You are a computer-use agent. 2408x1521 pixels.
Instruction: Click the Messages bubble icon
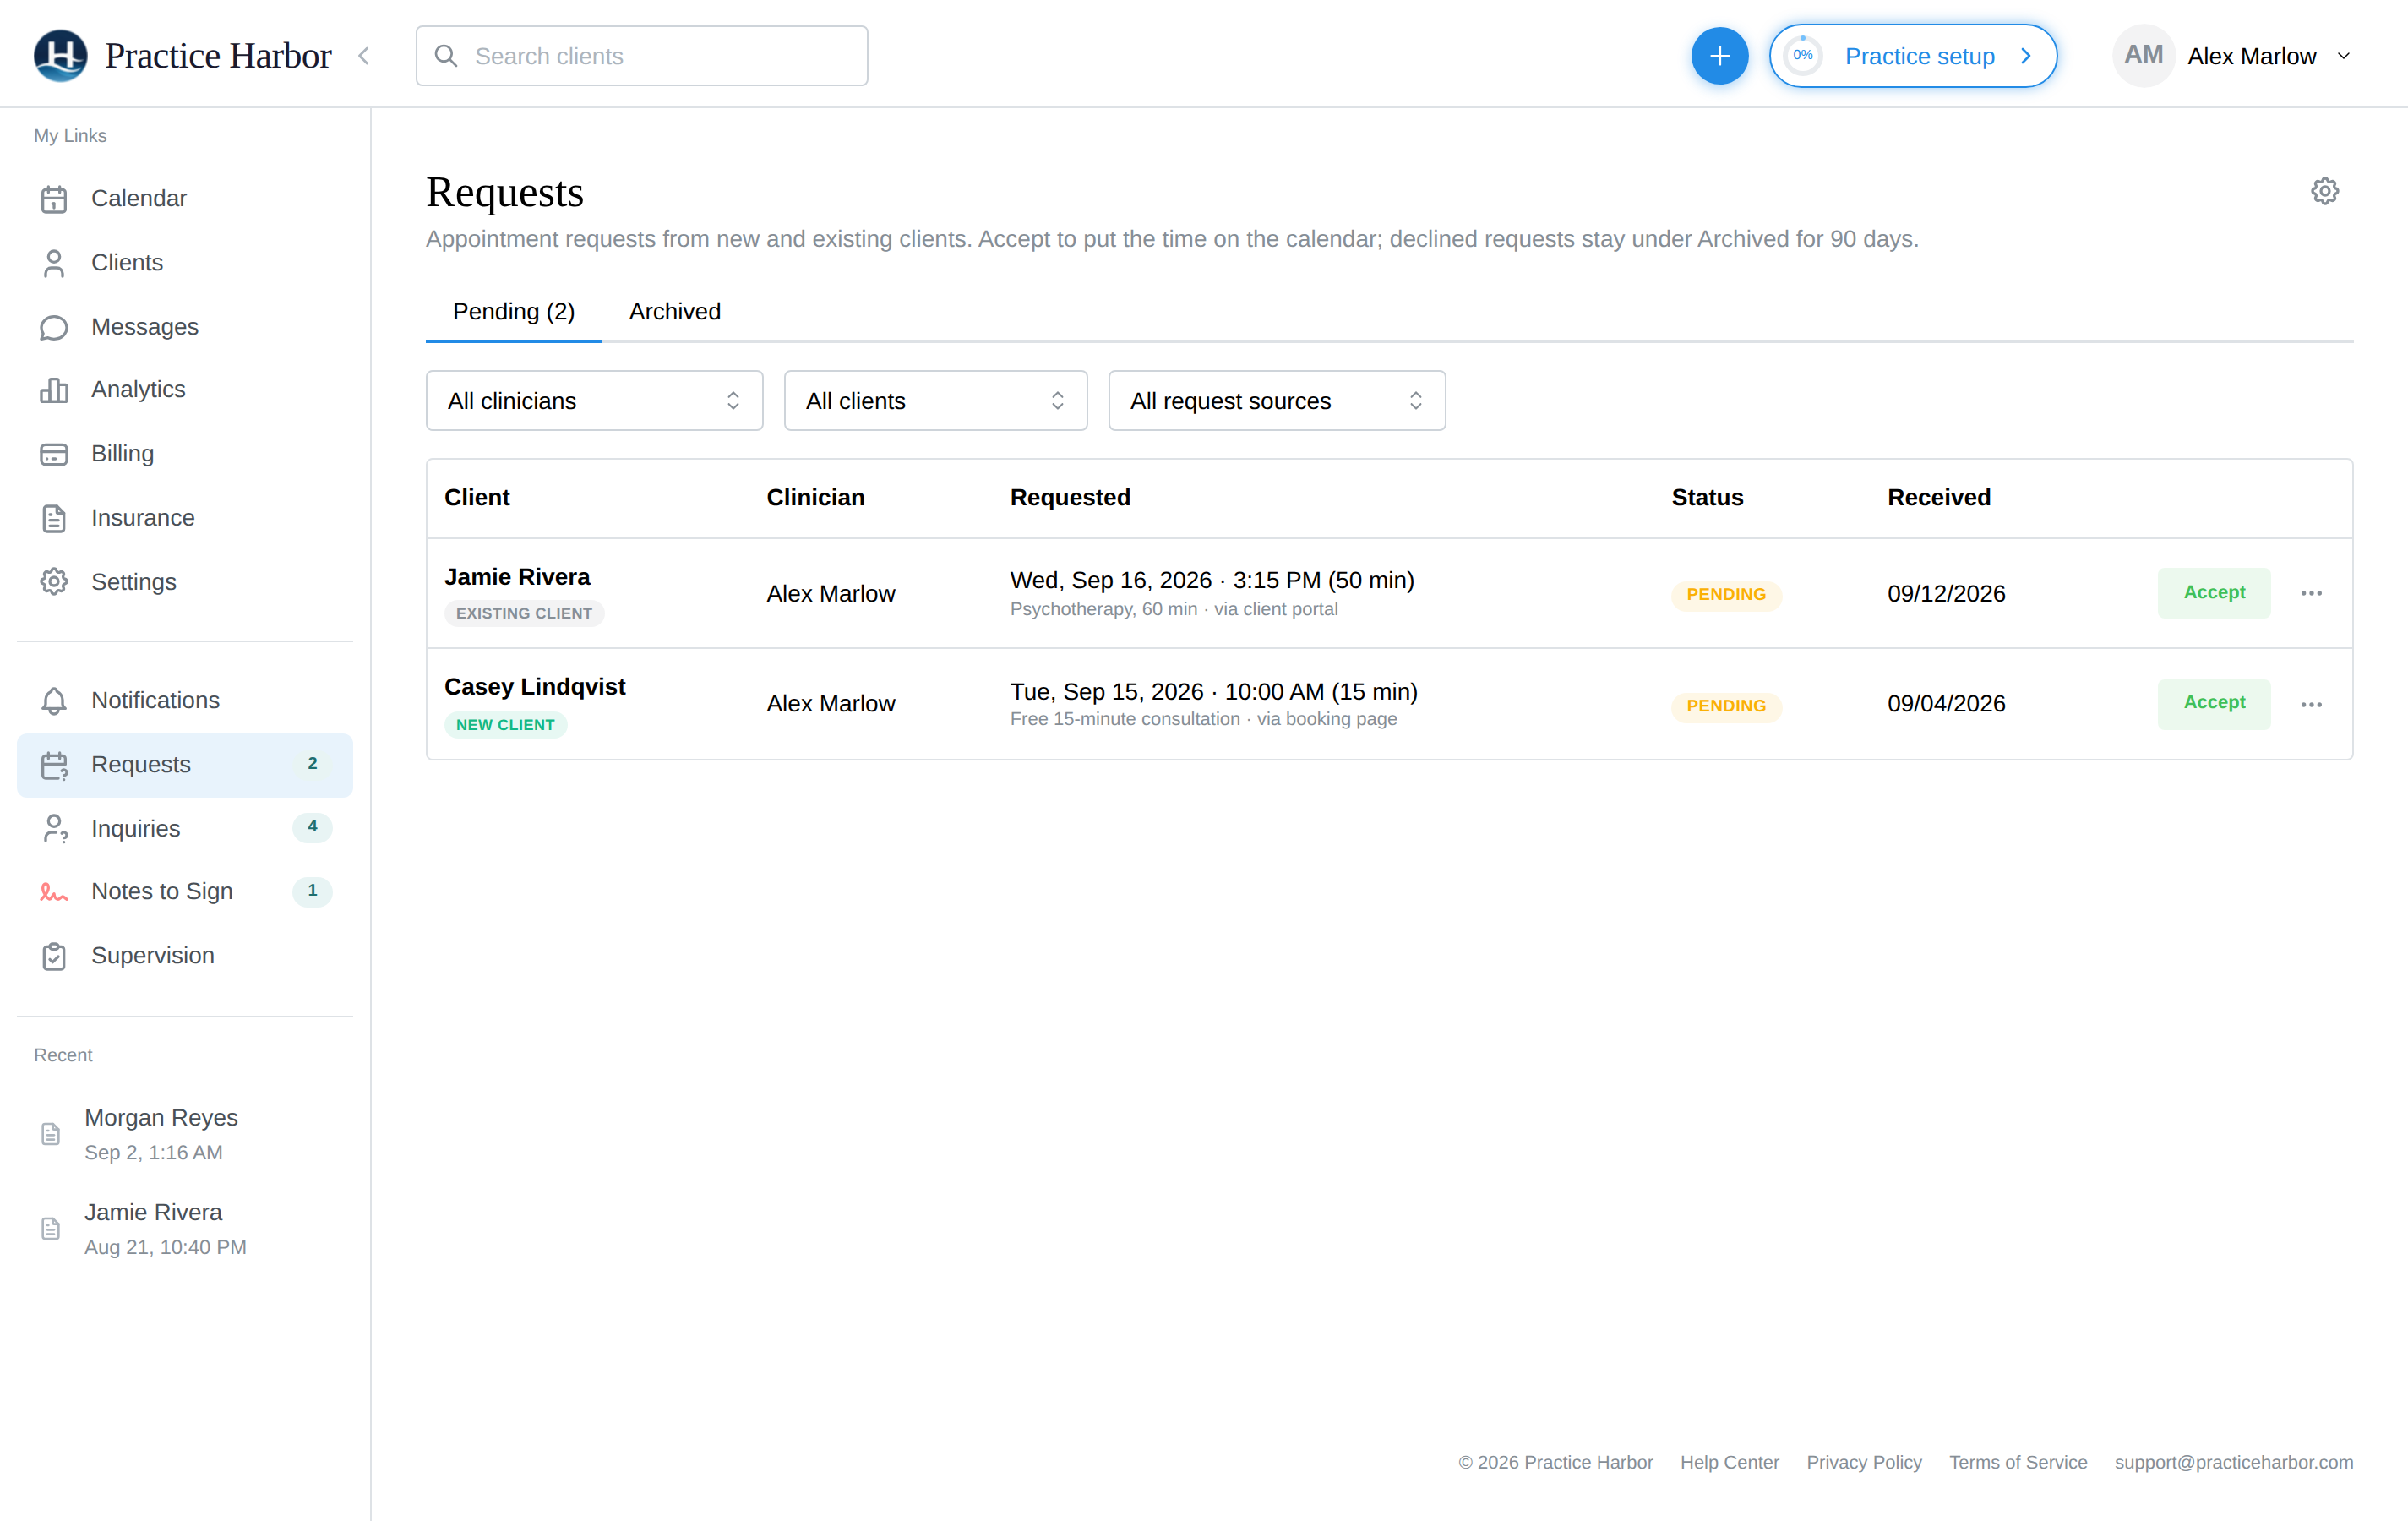[54, 327]
